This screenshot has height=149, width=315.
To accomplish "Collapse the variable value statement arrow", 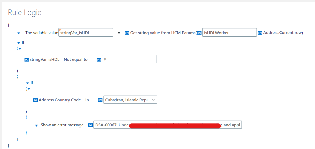I will point(19,33).
